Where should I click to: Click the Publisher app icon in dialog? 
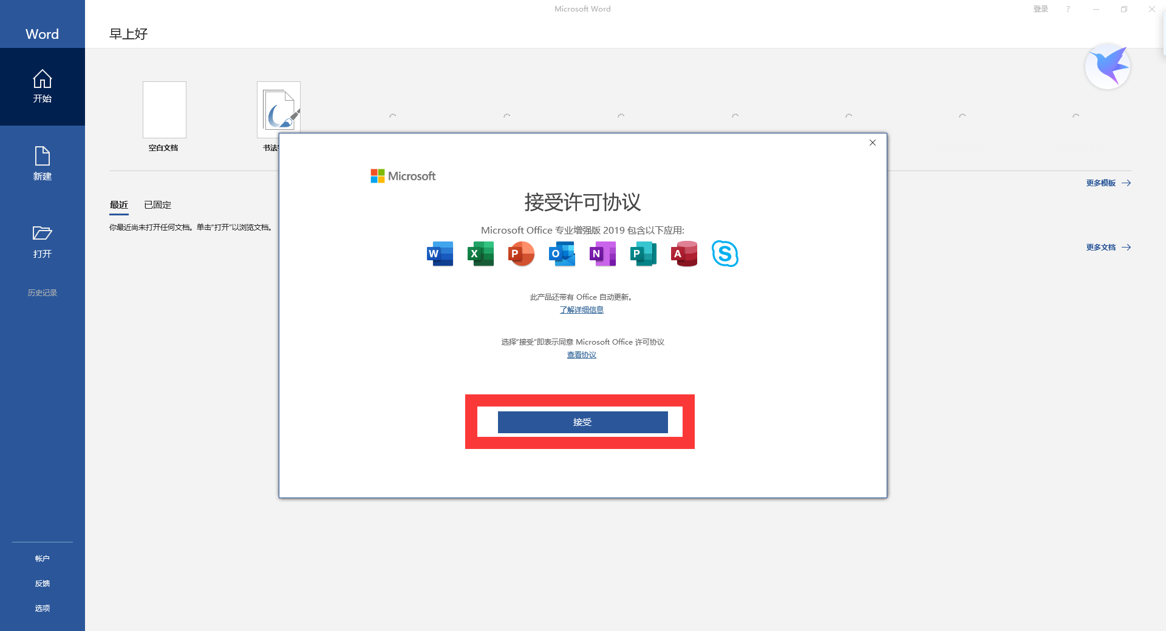click(x=643, y=254)
